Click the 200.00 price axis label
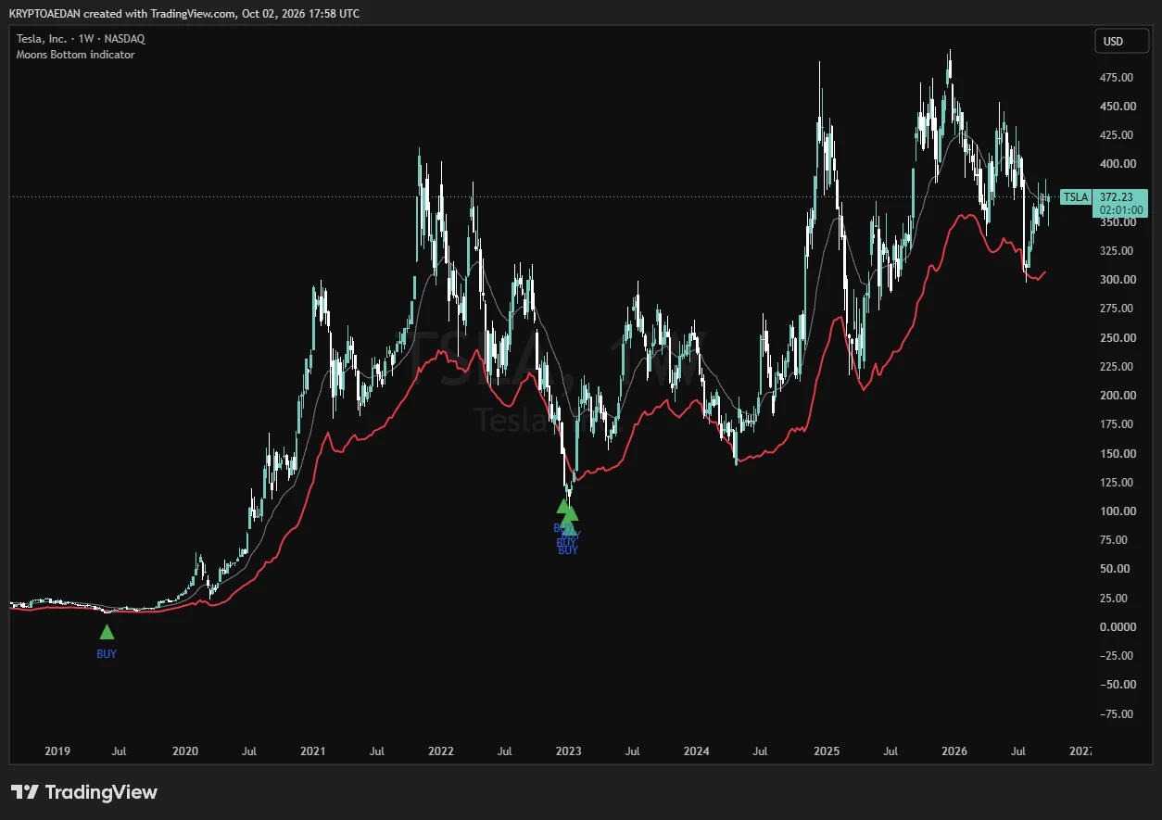Screen dimensions: 1162x820 coord(1118,396)
